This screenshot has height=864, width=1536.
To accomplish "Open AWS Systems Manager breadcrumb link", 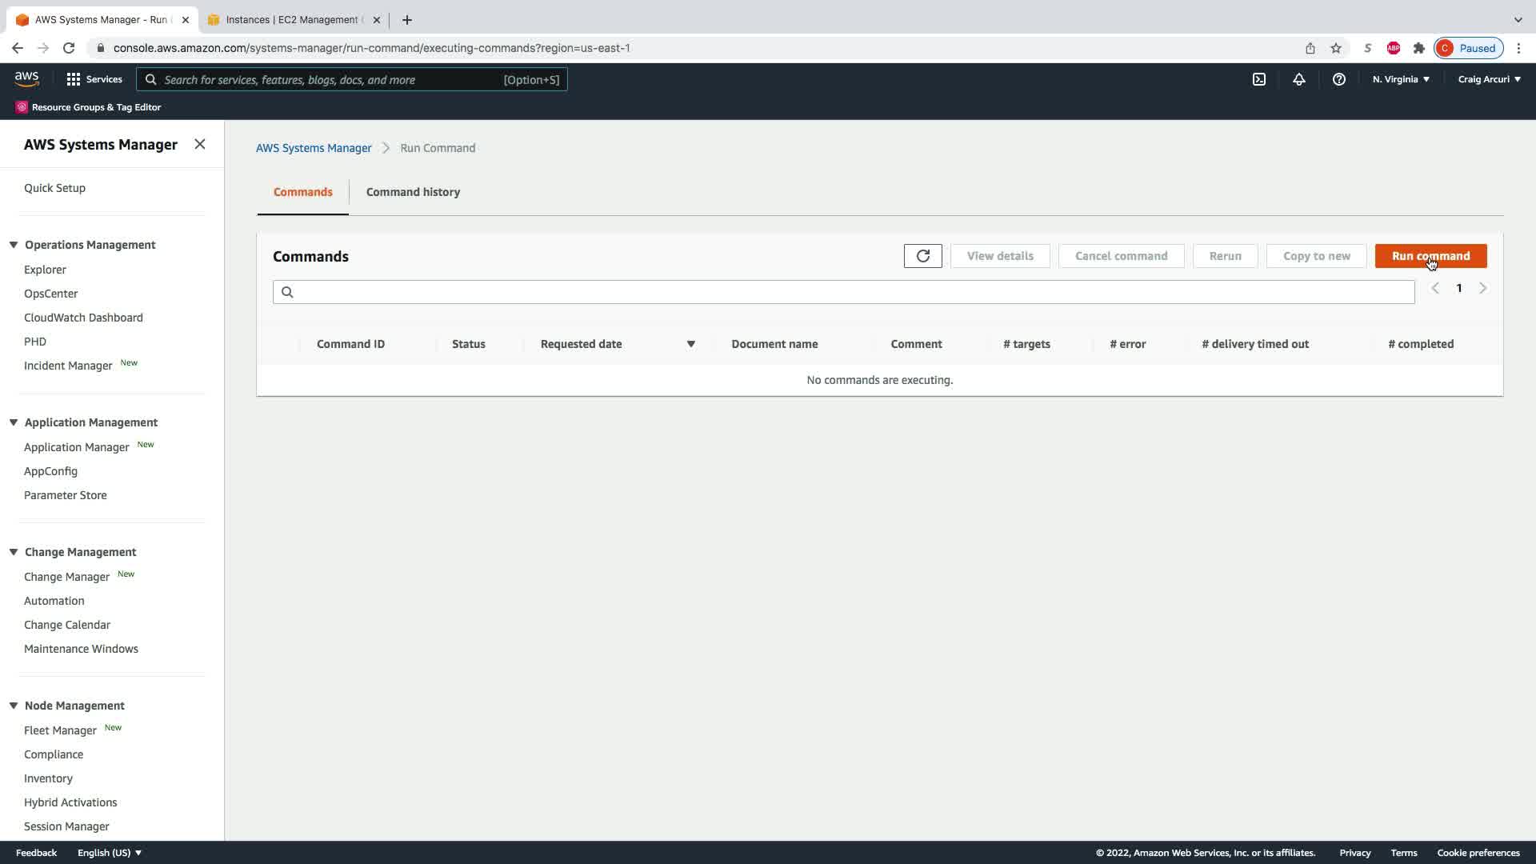I will (314, 148).
